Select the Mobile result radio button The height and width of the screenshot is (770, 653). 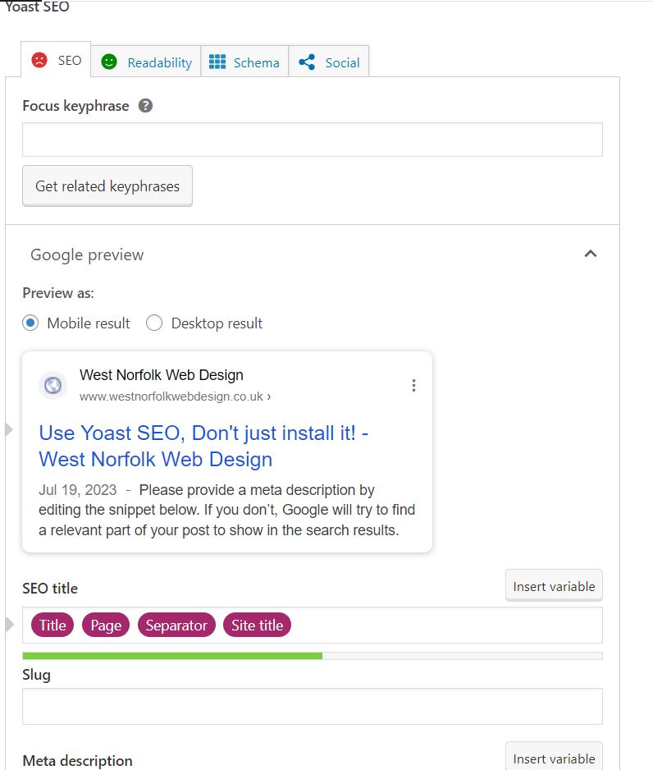coord(30,323)
